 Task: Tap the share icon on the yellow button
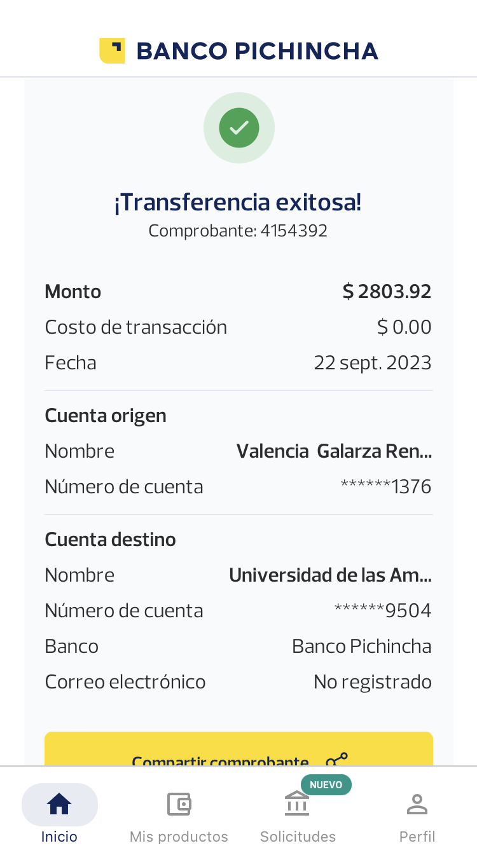(336, 760)
